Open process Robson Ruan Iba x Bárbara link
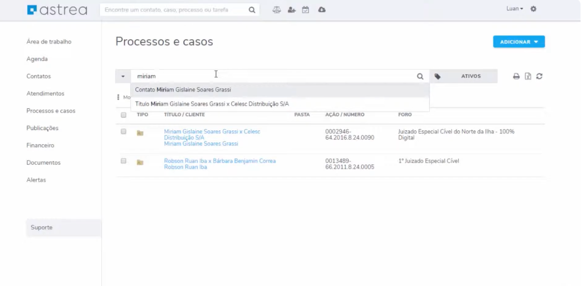The height and width of the screenshot is (286, 581). (x=220, y=161)
